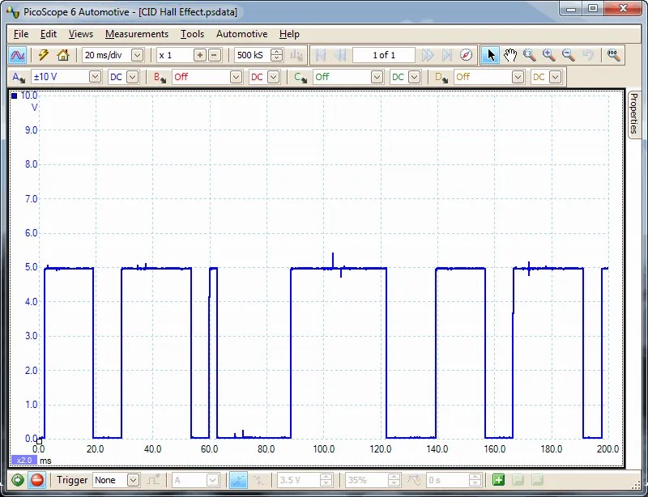Increase samples with the 500 kS stepper arrow
The width and height of the screenshot is (648, 497).
point(275,51)
